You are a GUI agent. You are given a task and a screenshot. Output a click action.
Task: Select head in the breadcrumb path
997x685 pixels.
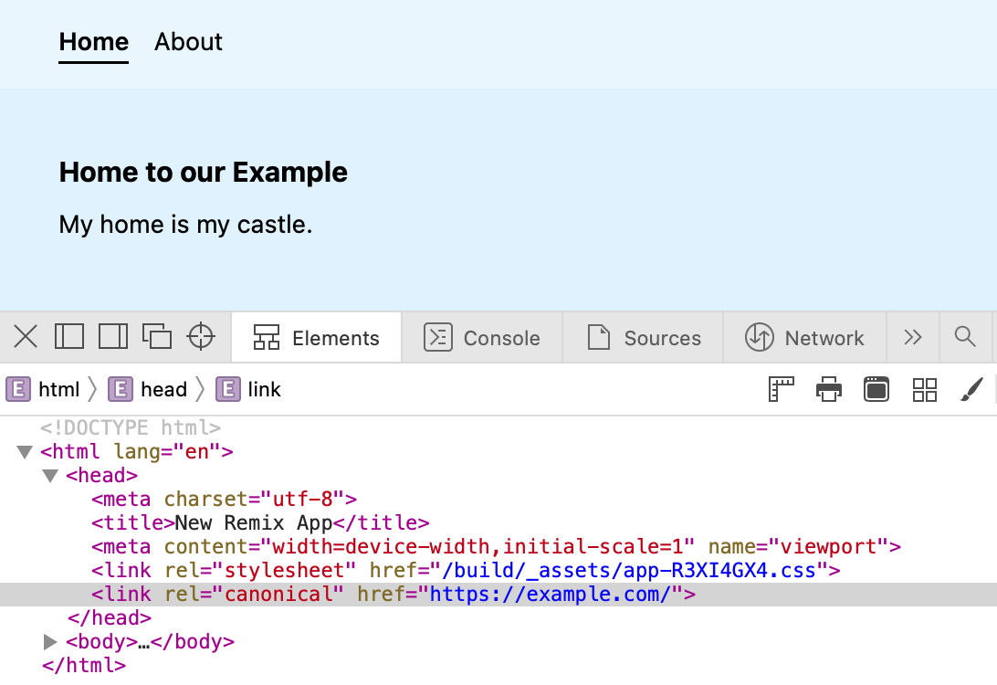pyautogui.click(x=148, y=389)
